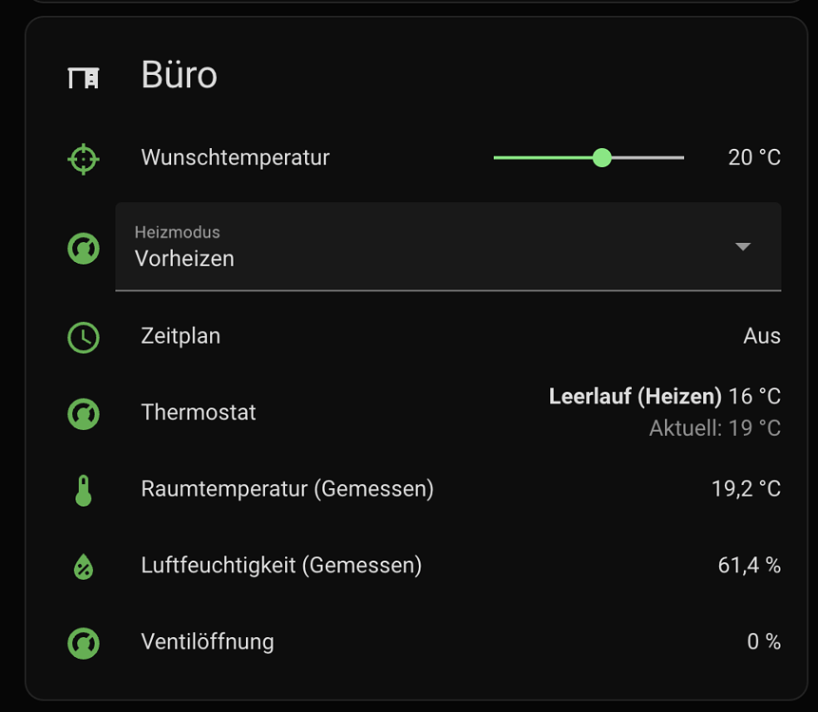Viewport: 818px width, 712px height.
Task: Click the Ventilöffnung valve icon
Action: point(83,643)
